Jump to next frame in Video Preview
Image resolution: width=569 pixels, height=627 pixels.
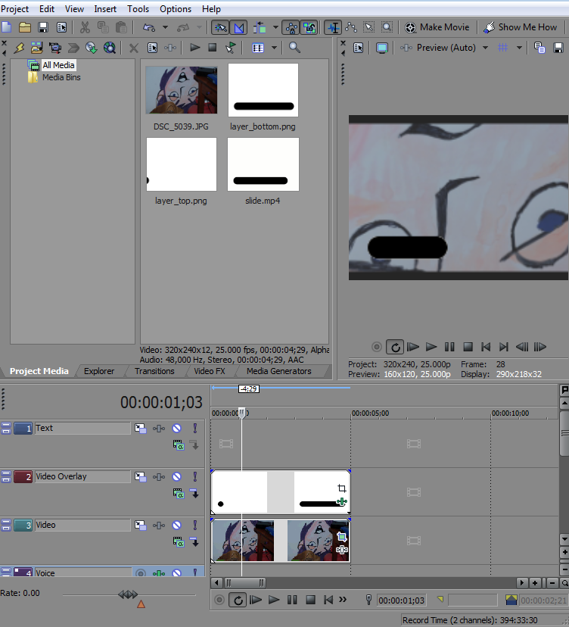(539, 347)
